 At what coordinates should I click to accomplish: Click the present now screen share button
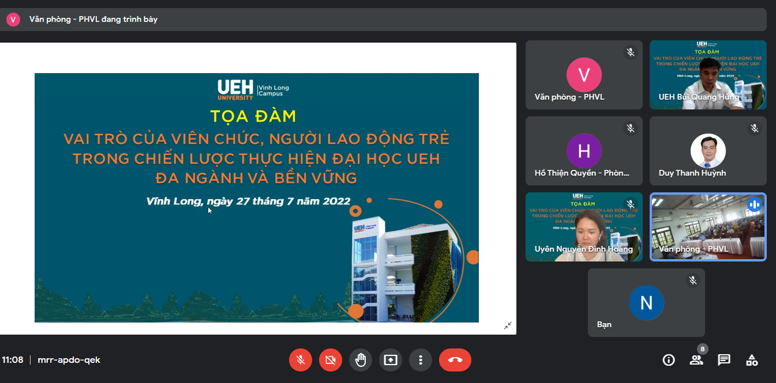391,360
